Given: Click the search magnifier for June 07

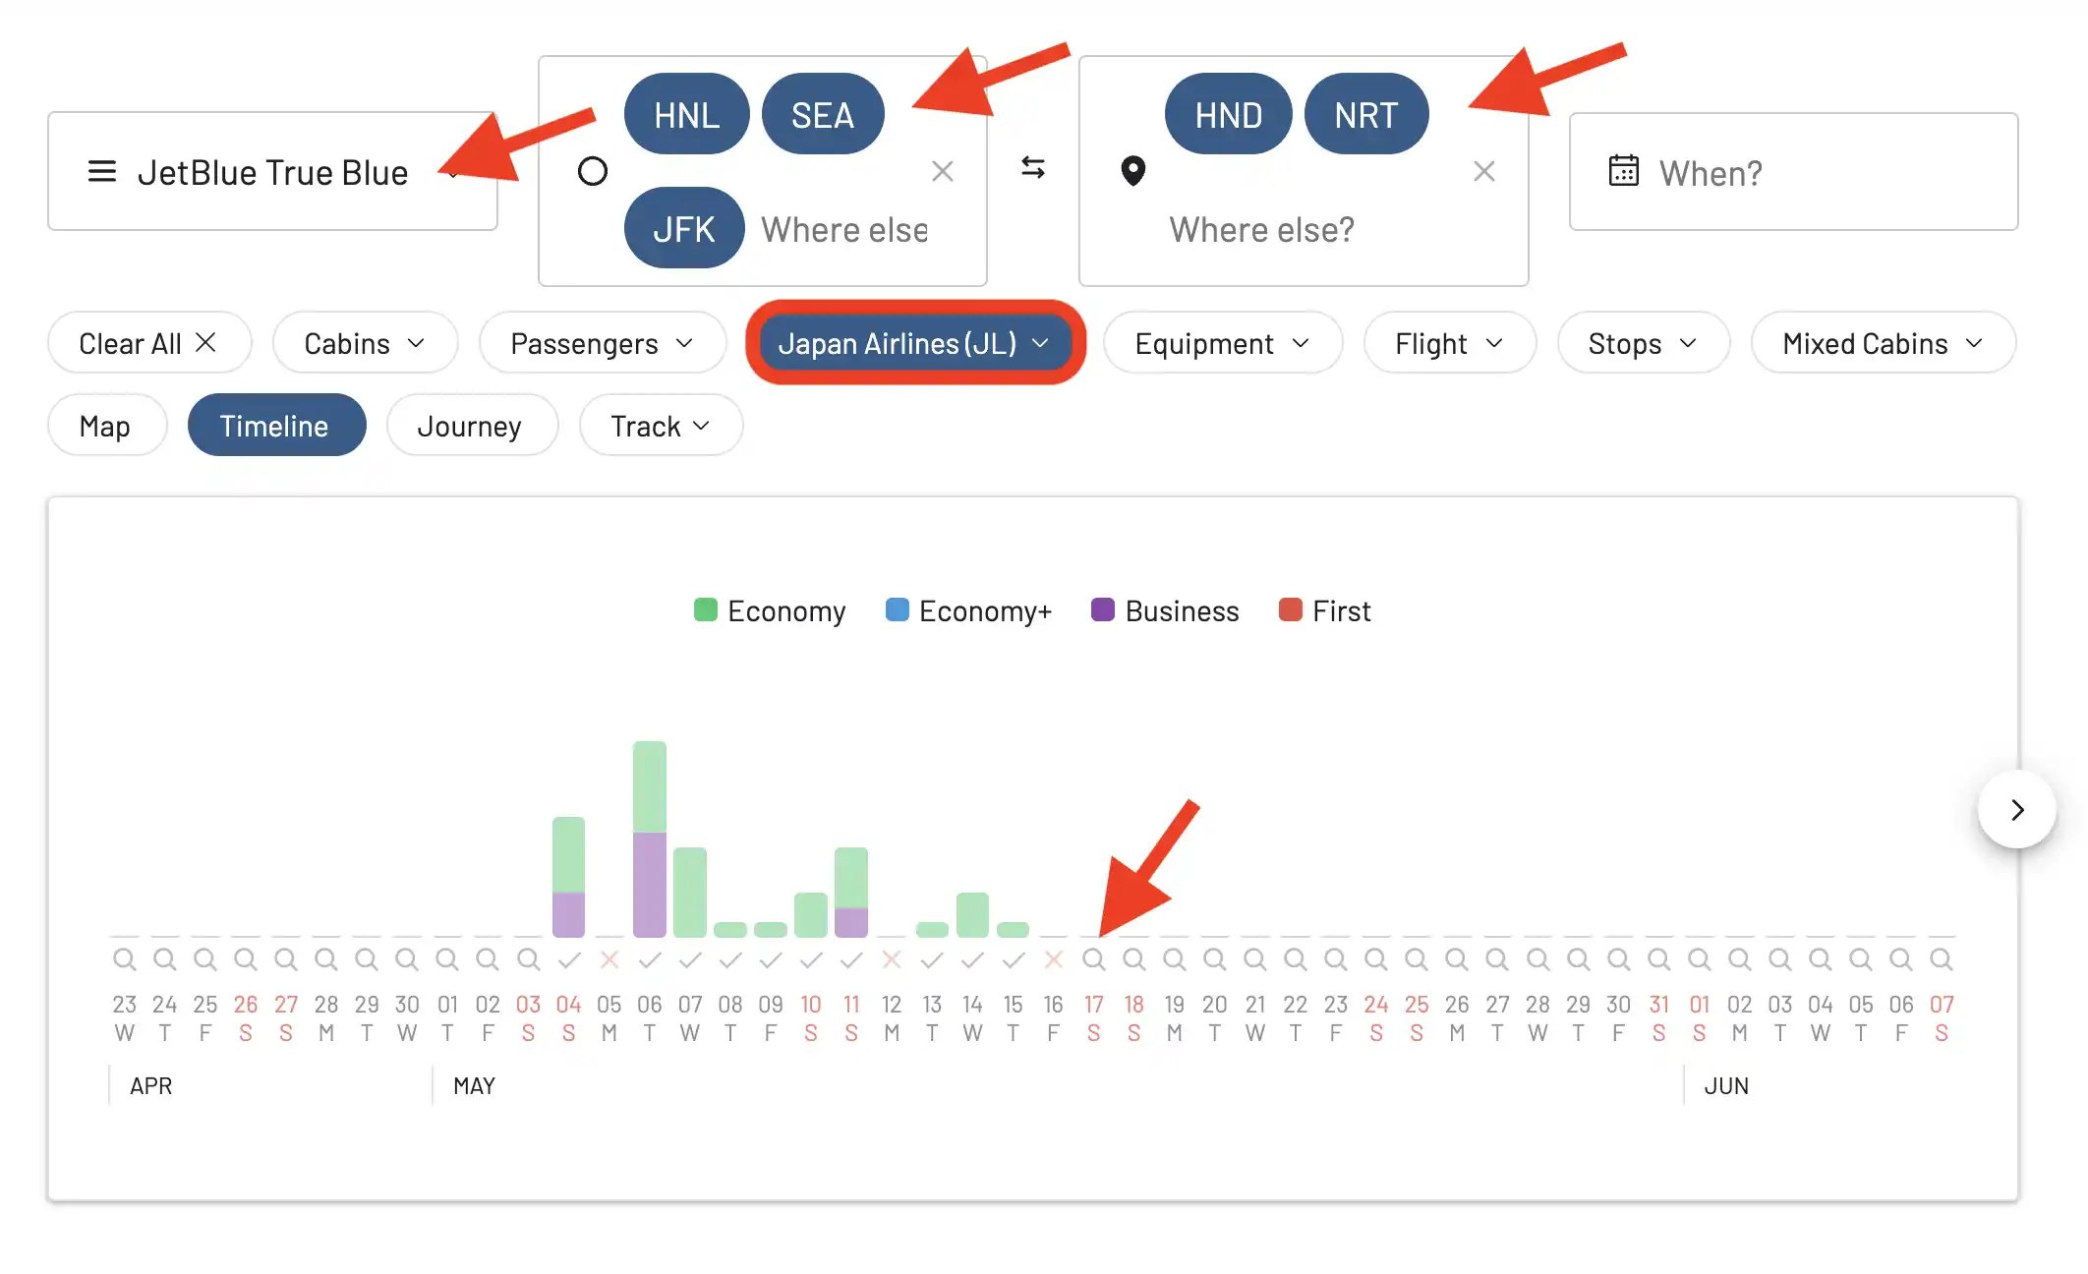Looking at the screenshot, I should click(1941, 958).
